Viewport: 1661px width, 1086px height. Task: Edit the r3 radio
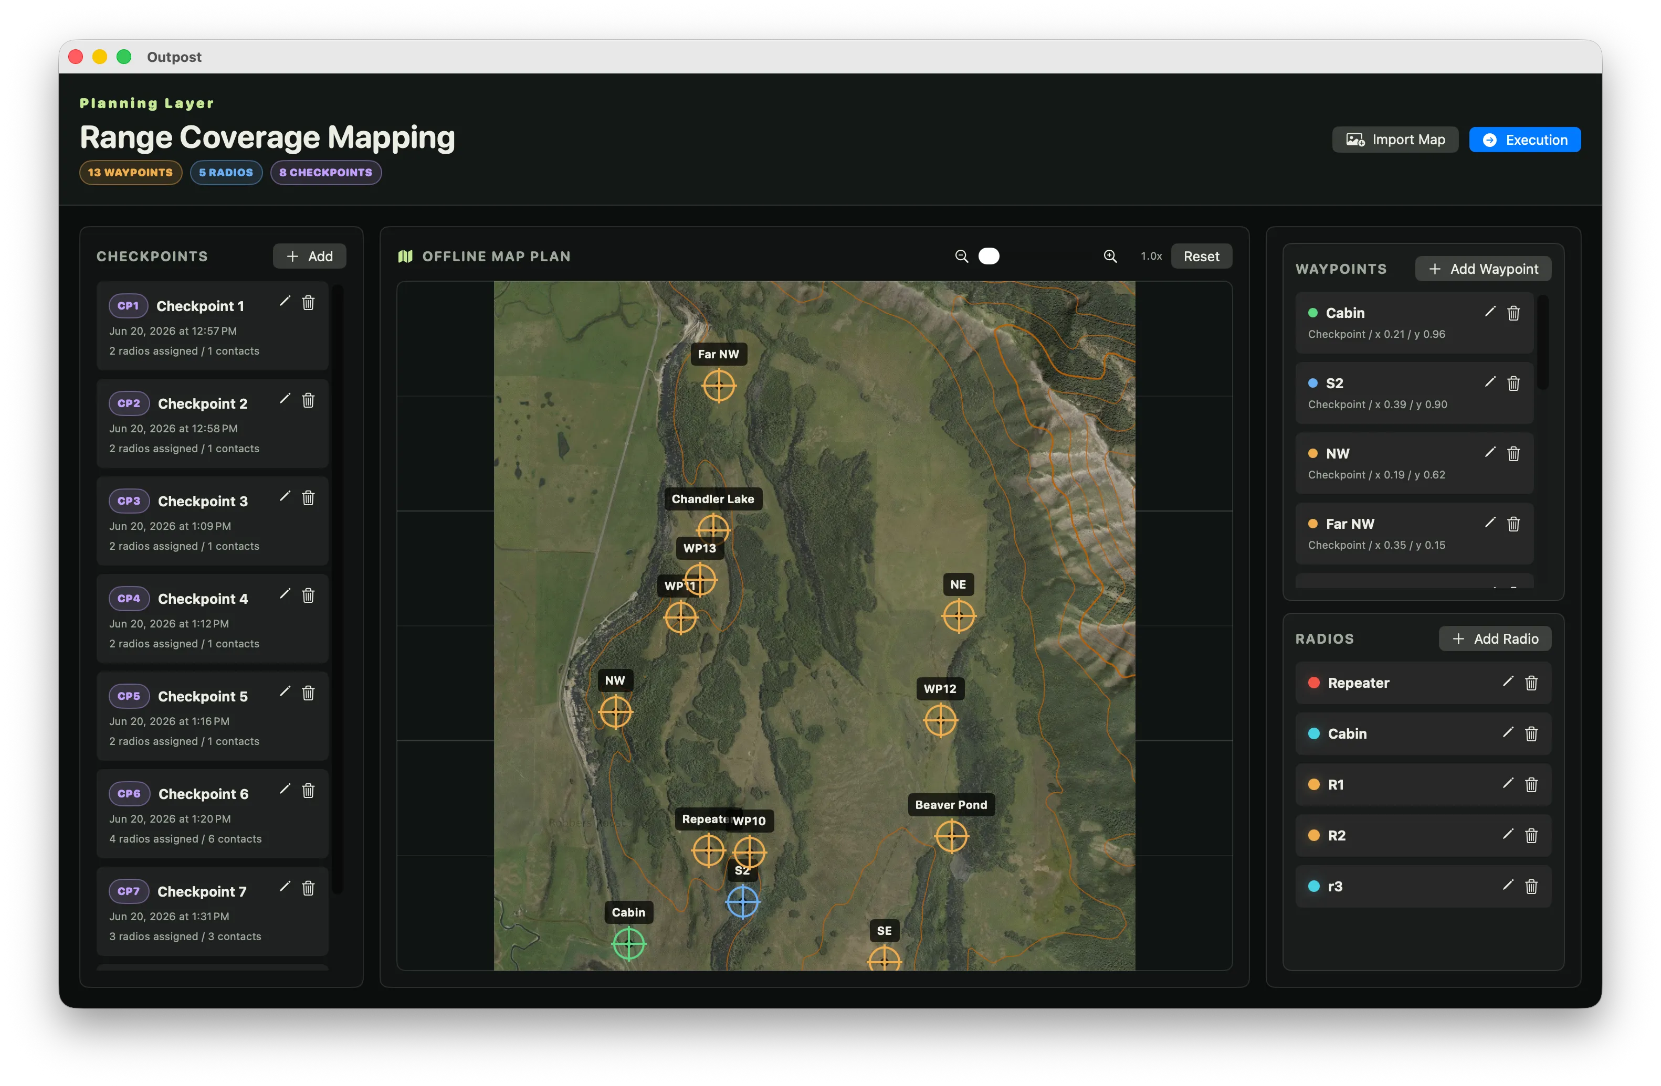1508,885
